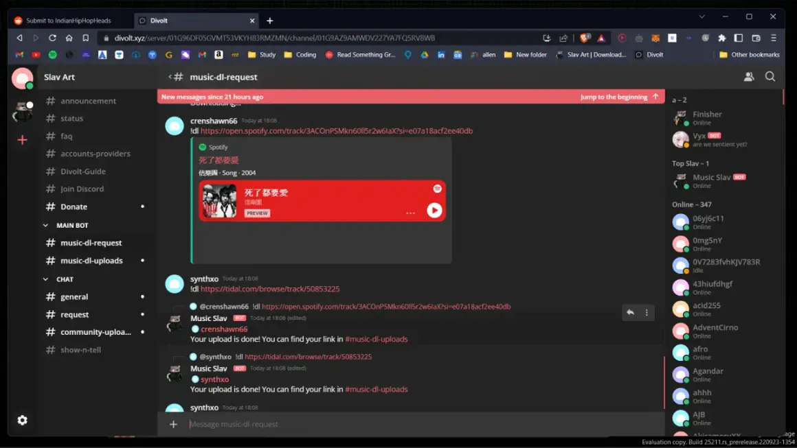The height and width of the screenshot is (448, 797).
Task: Open channel search magnifier icon
Action: pos(770,77)
